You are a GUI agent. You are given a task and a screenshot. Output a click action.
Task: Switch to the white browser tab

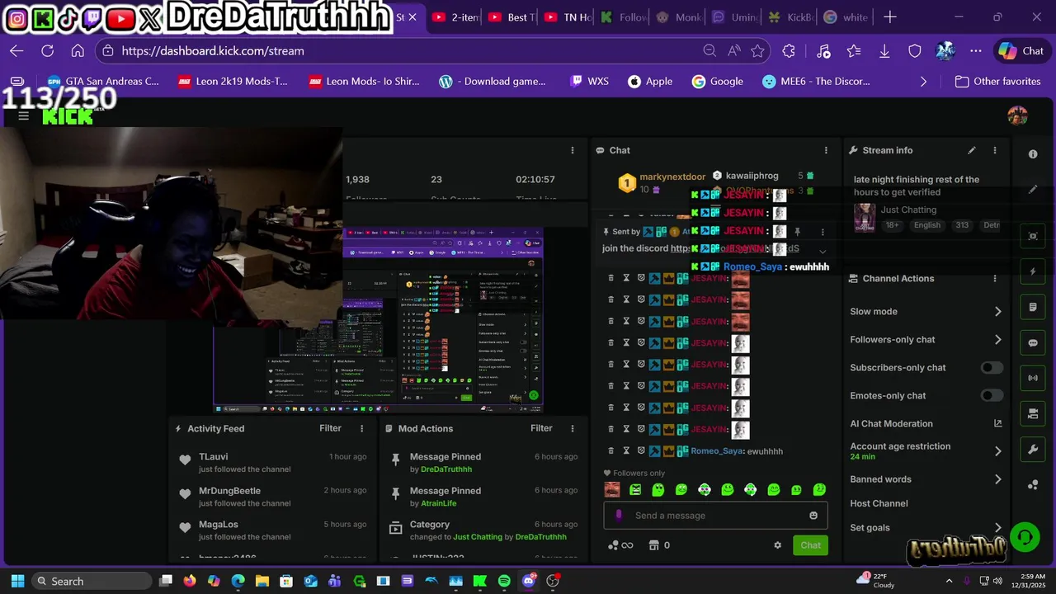846,17
